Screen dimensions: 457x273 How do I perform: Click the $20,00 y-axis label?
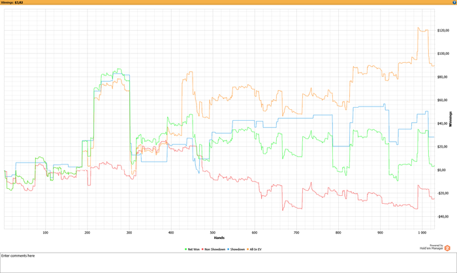click(443, 147)
